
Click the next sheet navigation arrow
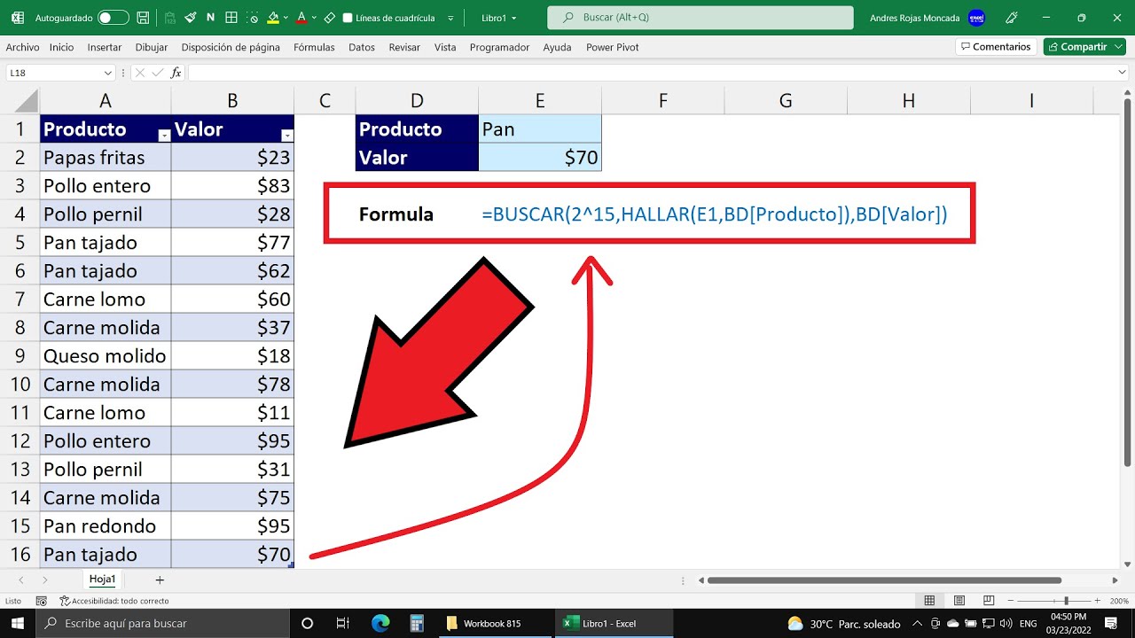click(x=45, y=580)
